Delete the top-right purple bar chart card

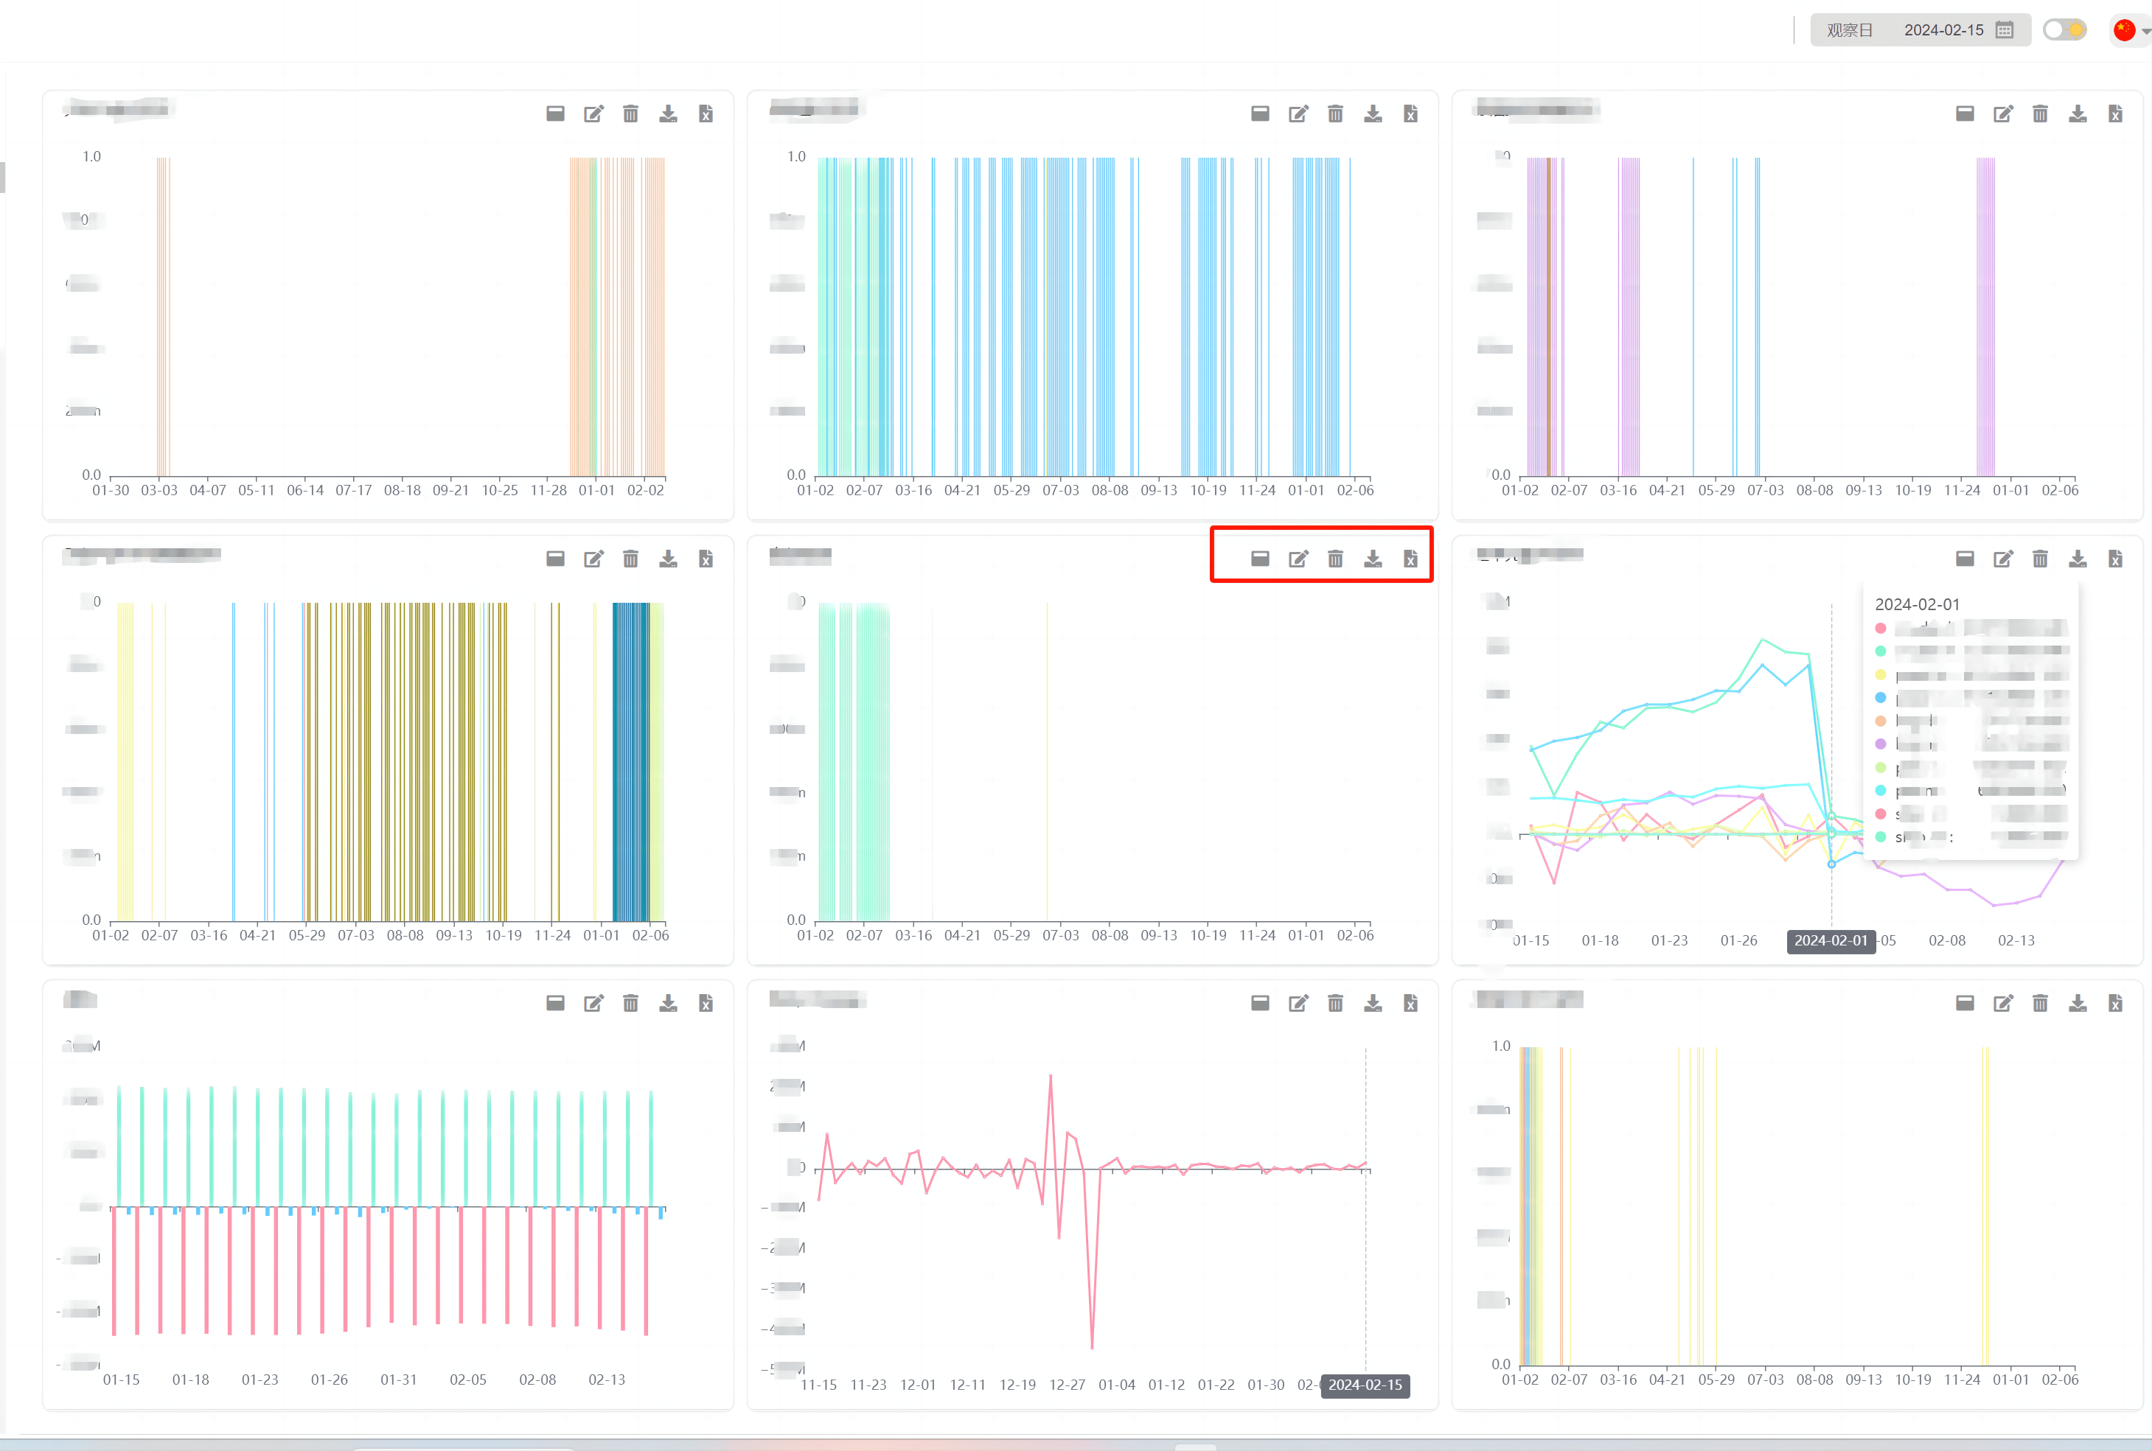coord(2040,113)
